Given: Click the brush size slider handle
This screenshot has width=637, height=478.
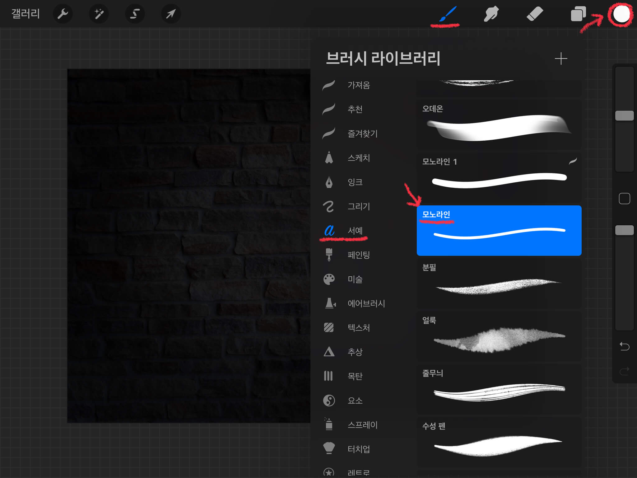Looking at the screenshot, I should pos(624,115).
